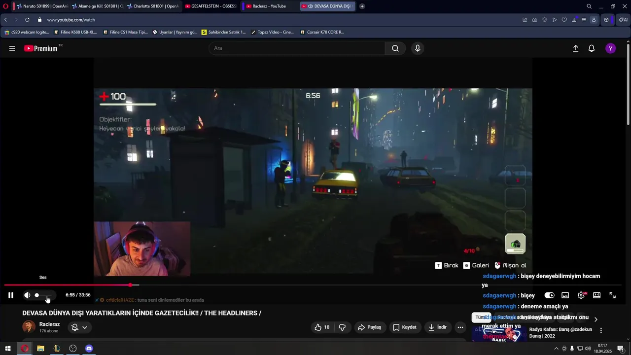The image size is (631, 355).
Task: Start voice search with microphone icon
Action: [418, 48]
